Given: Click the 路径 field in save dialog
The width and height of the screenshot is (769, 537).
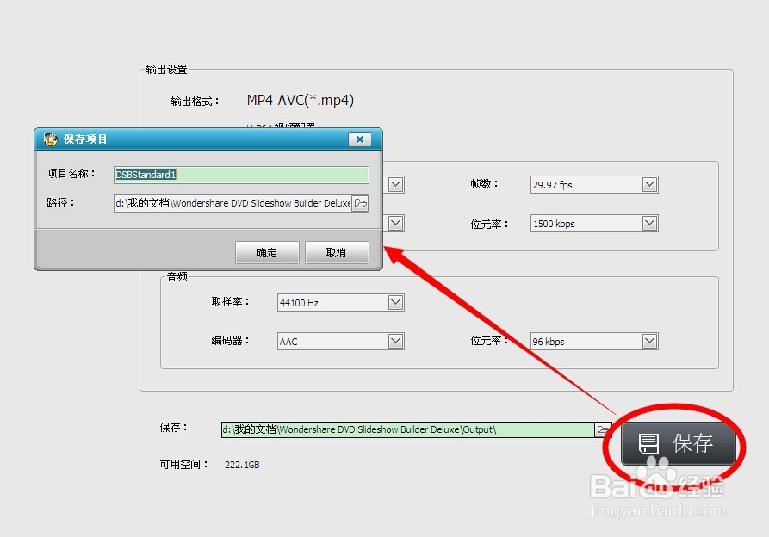Looking at the screenshot, I should click(233, 203).
